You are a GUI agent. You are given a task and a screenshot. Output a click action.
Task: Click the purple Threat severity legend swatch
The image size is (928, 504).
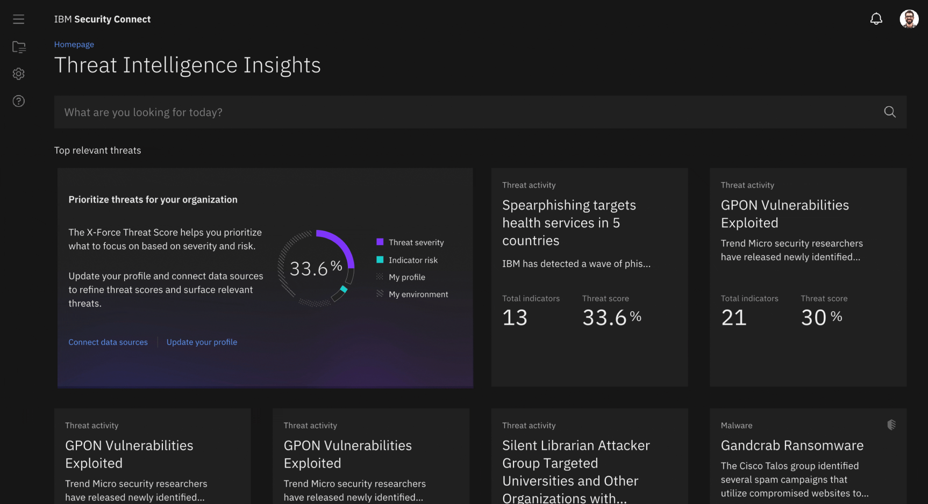pyautogui.click(x=380, y=242)
